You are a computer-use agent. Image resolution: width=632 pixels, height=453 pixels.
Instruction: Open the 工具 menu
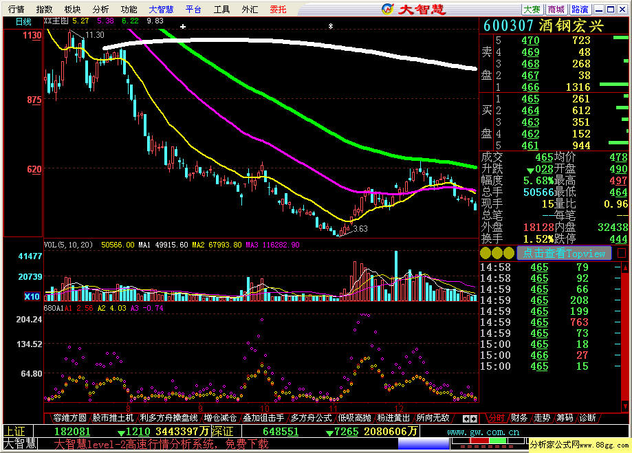(x=221, y=9)
